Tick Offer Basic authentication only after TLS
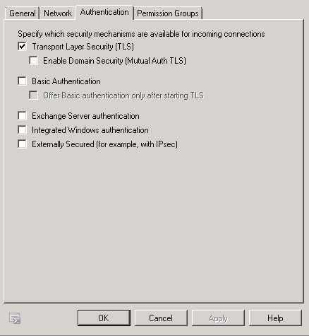The height and width of the screenshot is (336, 309). pyautogui.click(x=33, y=95)
